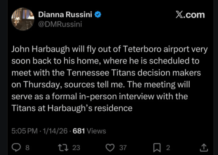This screenshot has height=155, width=218.
Task: Click the blue verified checkmark badge
Action: (98, 15)
